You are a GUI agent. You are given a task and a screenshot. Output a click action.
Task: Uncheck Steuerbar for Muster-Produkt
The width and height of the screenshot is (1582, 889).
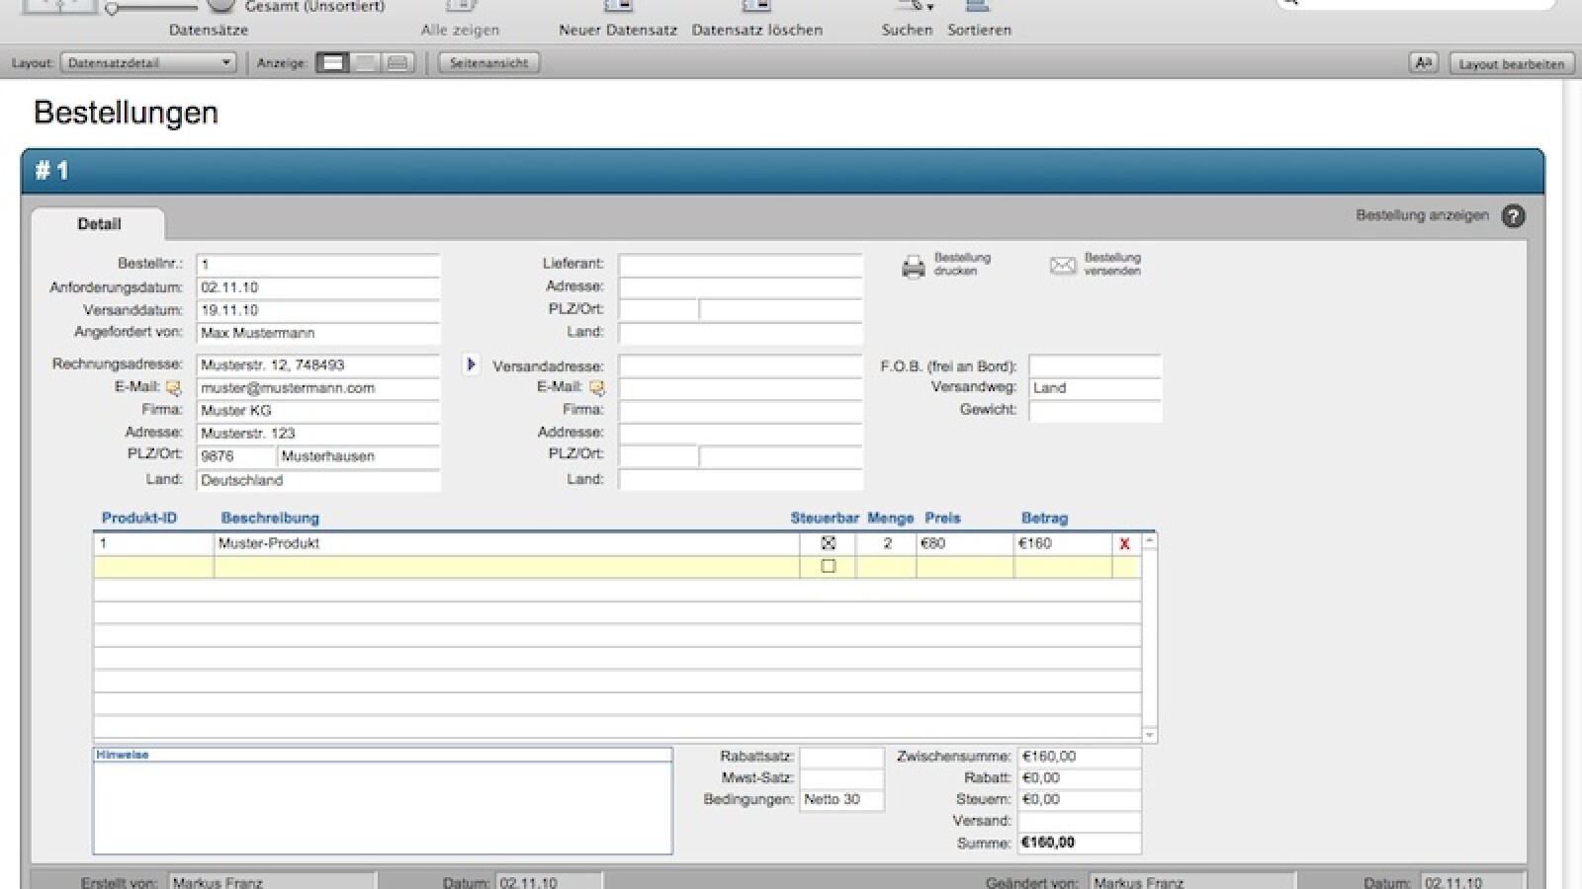pos(829,541)
